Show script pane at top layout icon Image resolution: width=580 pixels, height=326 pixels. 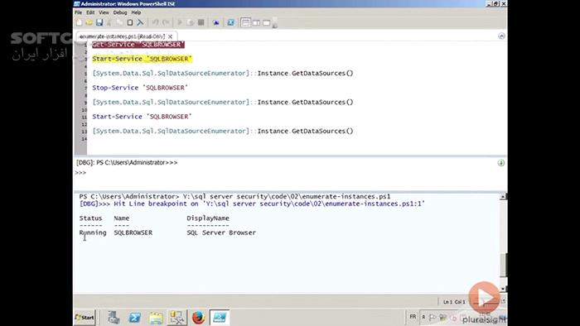245,22
